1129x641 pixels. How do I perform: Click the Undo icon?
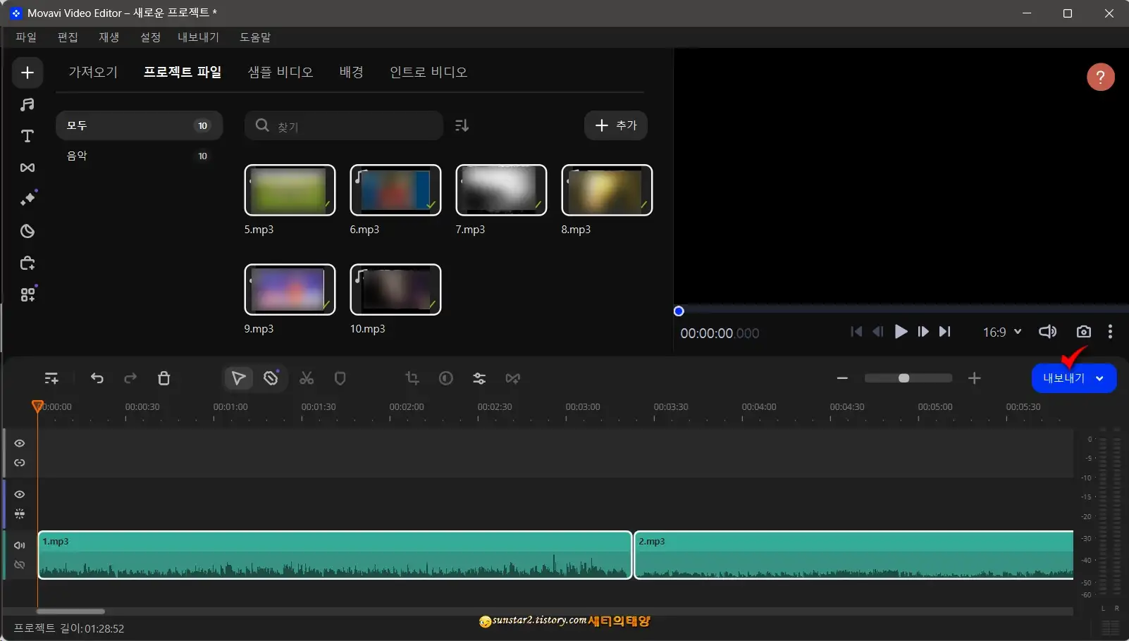[97, 378]
